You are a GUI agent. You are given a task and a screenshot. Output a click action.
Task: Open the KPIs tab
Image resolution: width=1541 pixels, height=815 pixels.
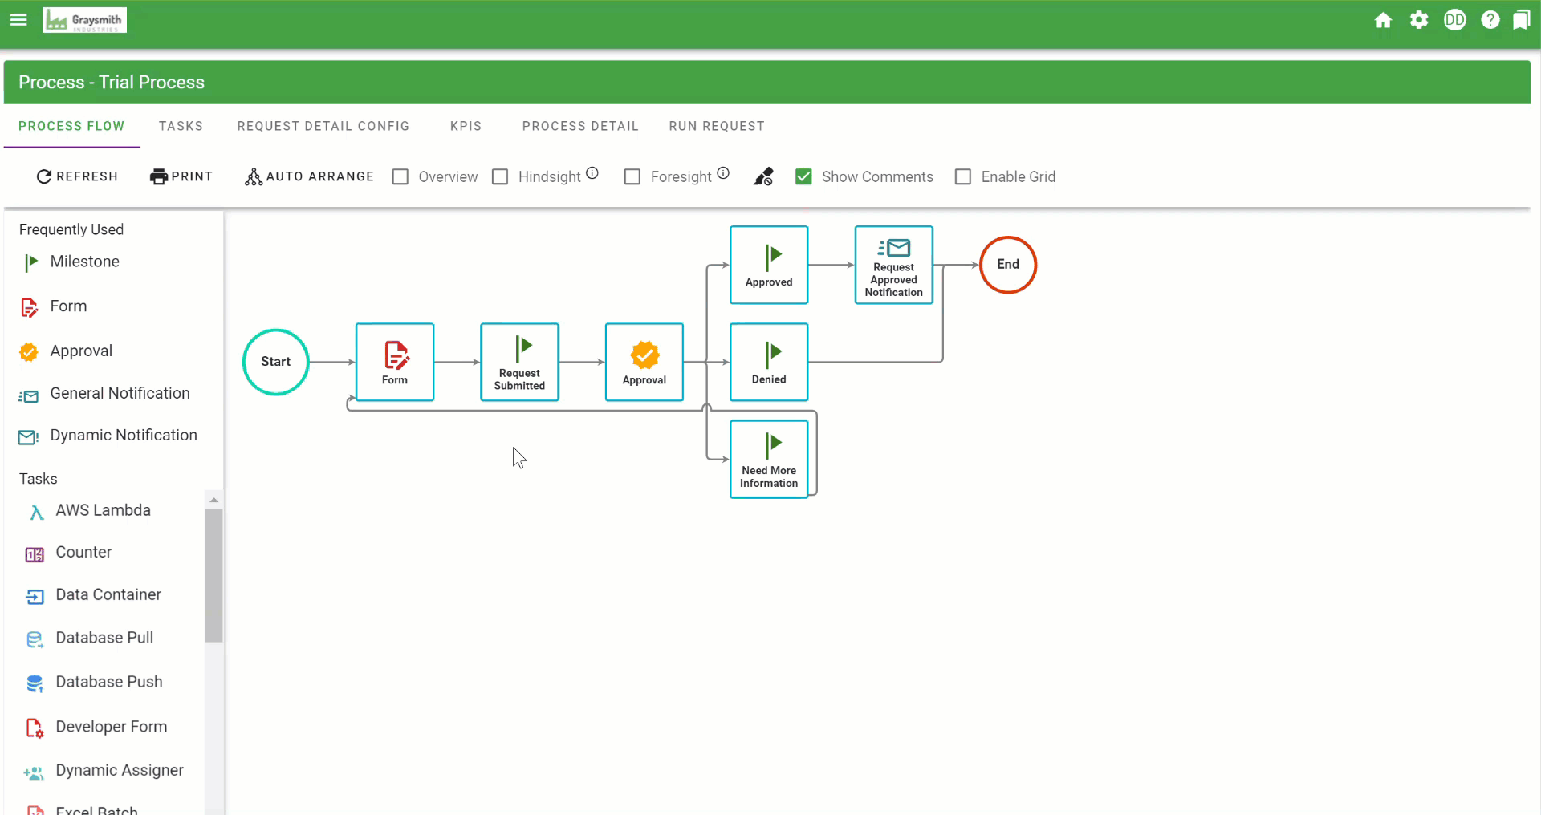pos(466,126)
